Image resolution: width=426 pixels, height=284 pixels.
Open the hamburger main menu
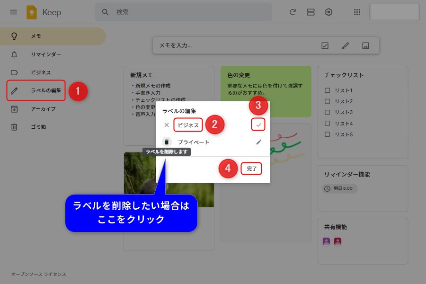coord(13,12)
